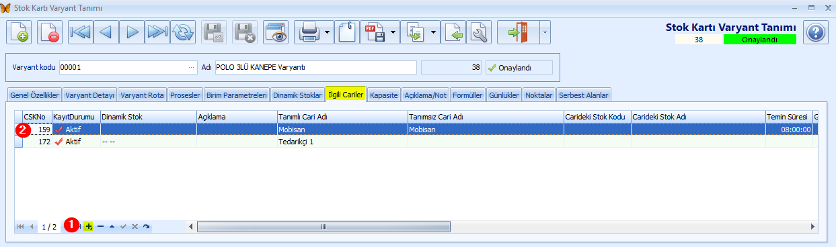Click the left arrow of the horizontal scrollbar

point(192,227)
